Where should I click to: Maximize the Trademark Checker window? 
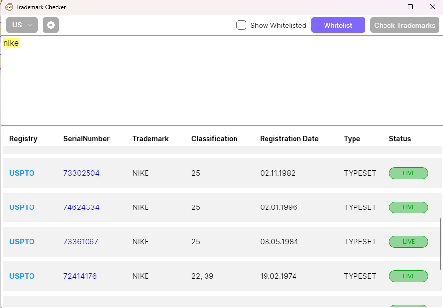pyautogui.click(x=410, y=7)
